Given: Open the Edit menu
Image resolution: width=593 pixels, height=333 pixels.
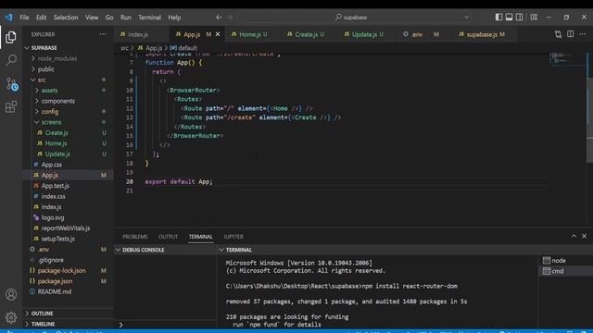Looking at the screenshot, I should tap(41, 18).
